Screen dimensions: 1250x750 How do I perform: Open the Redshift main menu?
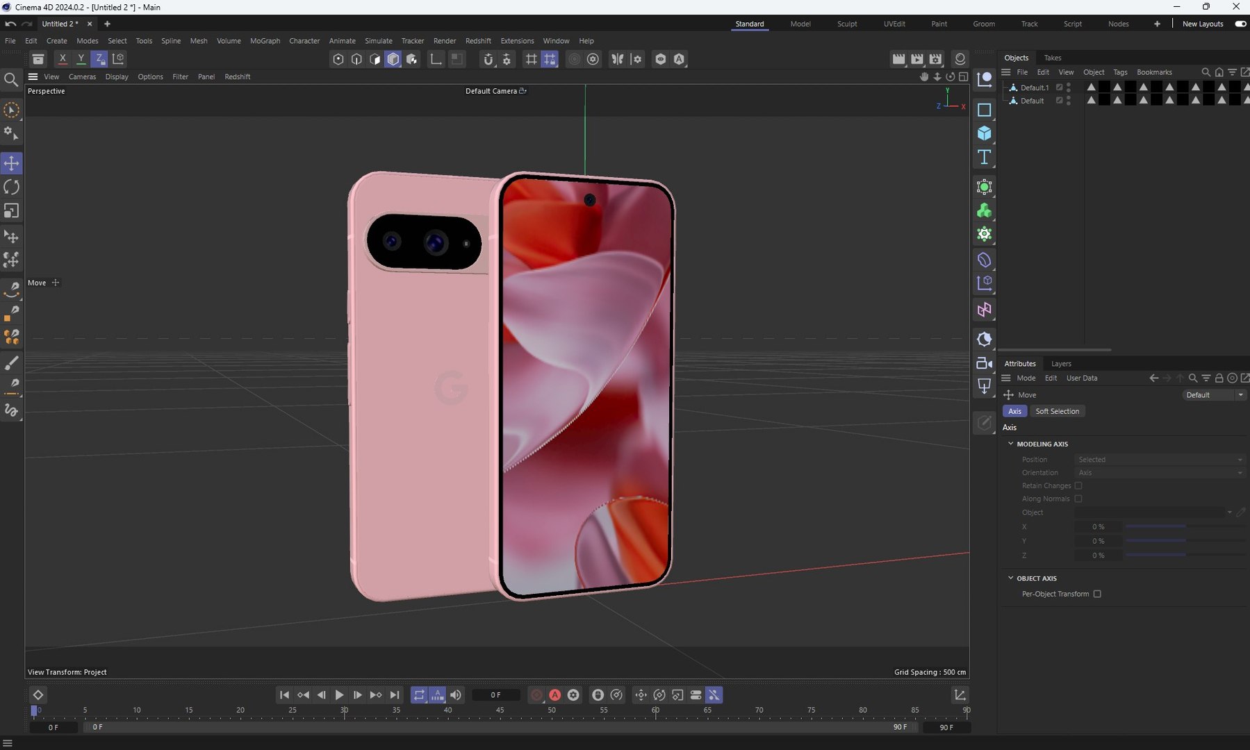[x=478, y=41]
